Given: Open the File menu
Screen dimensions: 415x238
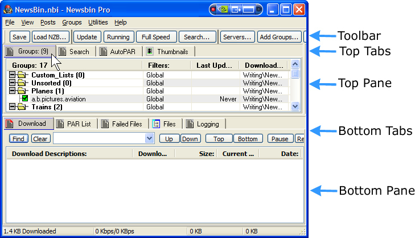Looking at the screenshot, I should click(x=10, y=23).
